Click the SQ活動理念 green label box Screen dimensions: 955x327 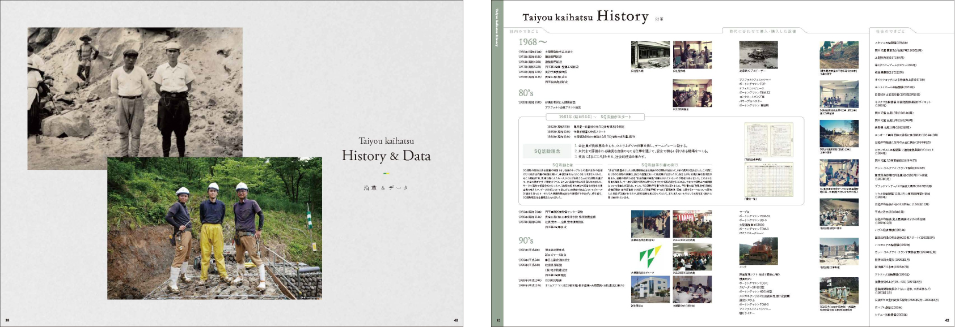point(547,151)
